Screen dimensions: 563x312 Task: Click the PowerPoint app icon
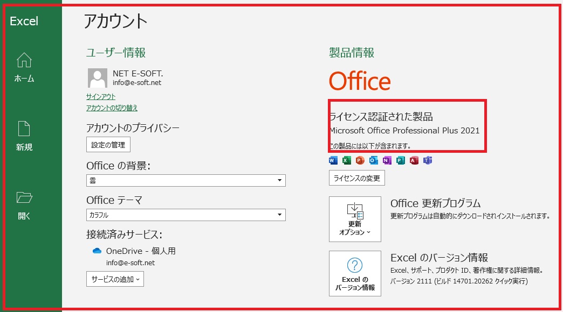click(x=360, y=160)
